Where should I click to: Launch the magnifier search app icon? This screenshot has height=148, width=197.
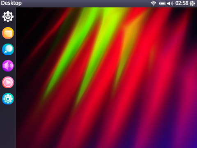tap(8, 49)
